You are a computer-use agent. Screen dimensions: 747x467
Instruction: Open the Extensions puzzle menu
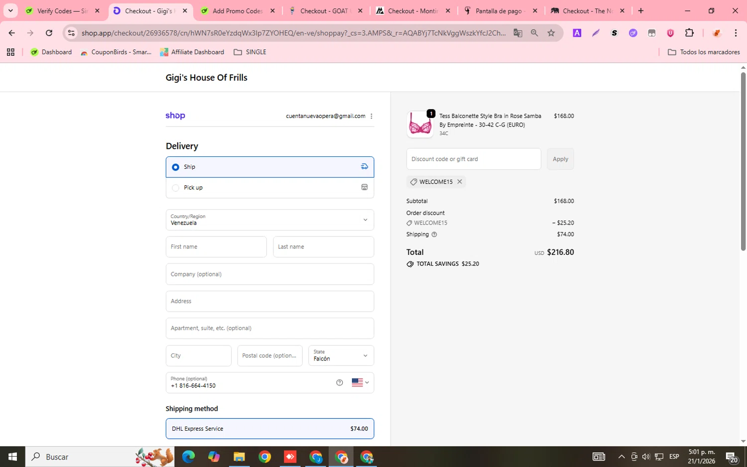coord(689,33)
